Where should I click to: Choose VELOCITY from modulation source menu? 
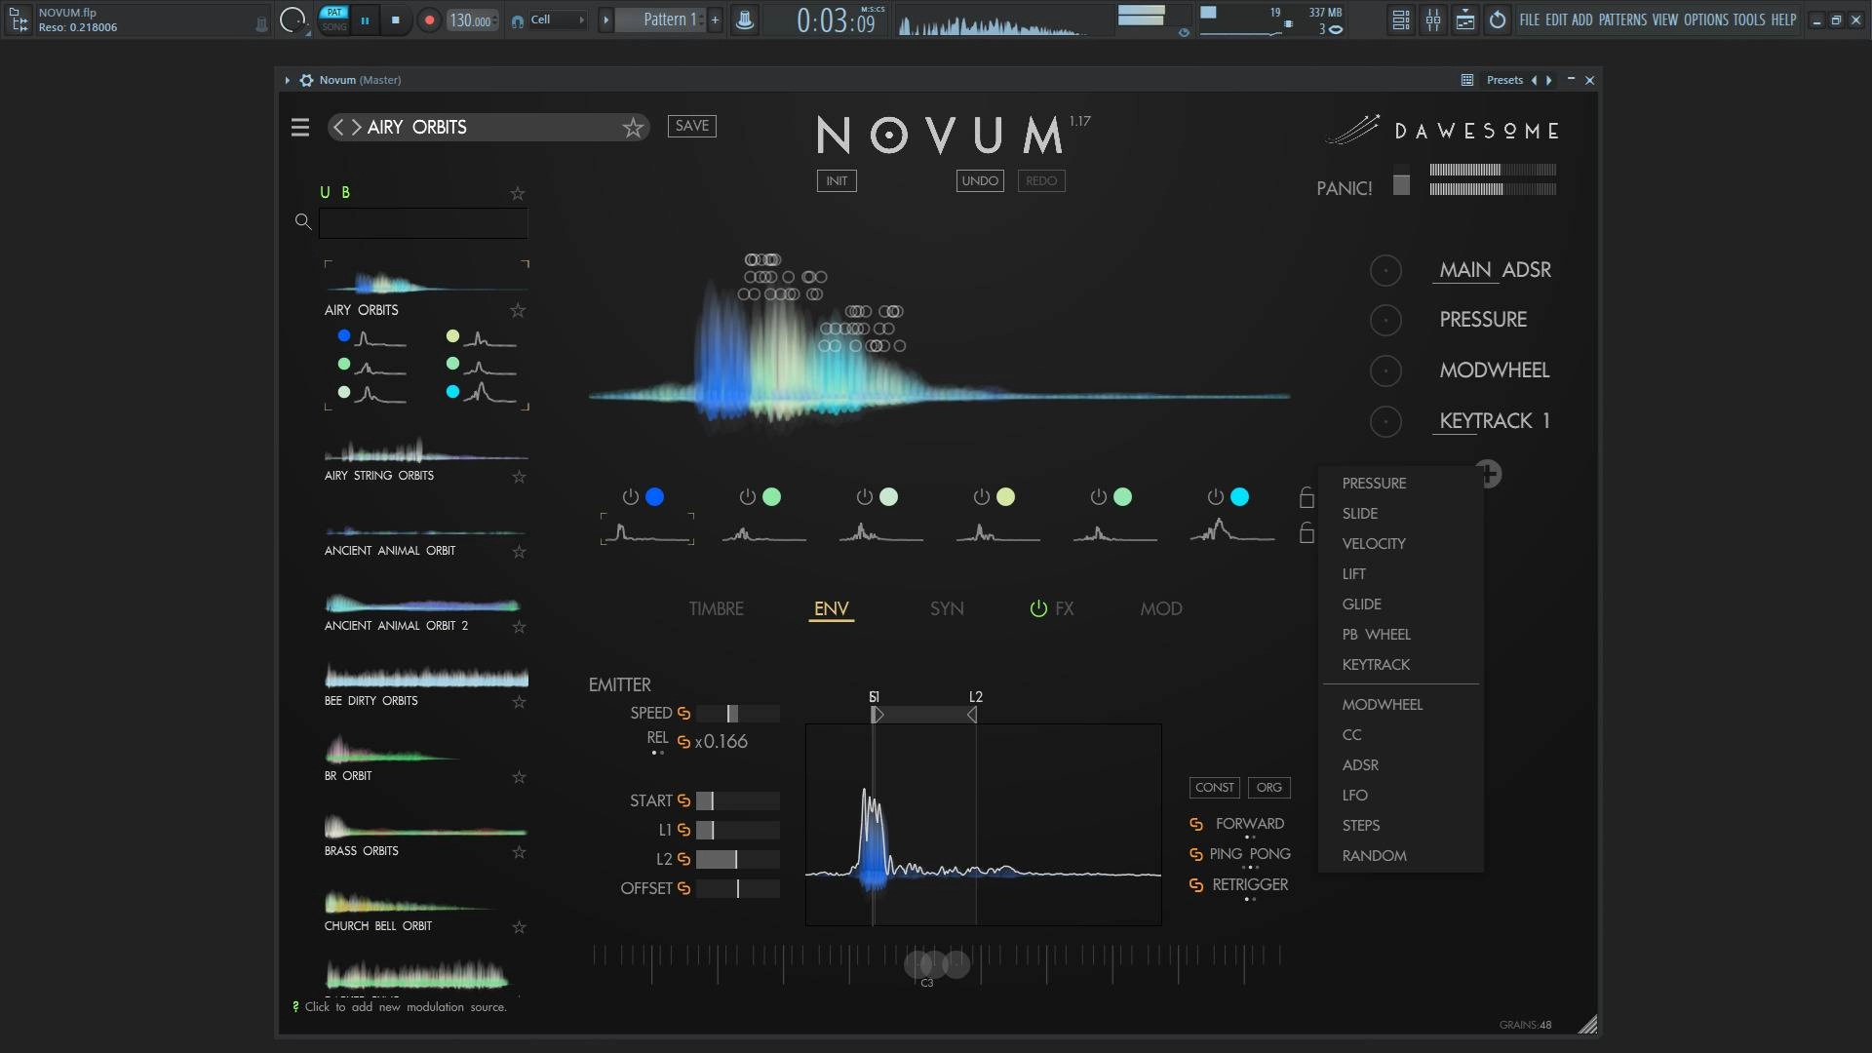pyautogui.click(x=1374, y=544)
